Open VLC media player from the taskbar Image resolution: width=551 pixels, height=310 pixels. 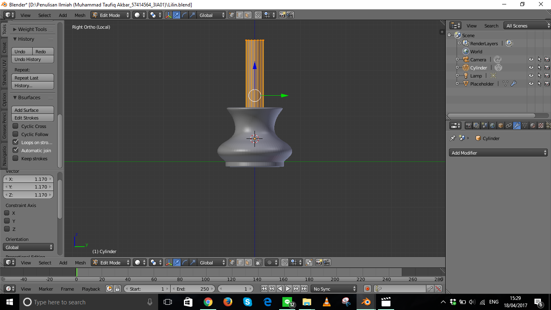(x=327, y=302)
